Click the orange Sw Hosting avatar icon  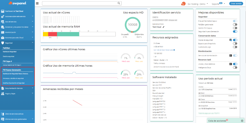pyautogui.click(x=183, y=4)
